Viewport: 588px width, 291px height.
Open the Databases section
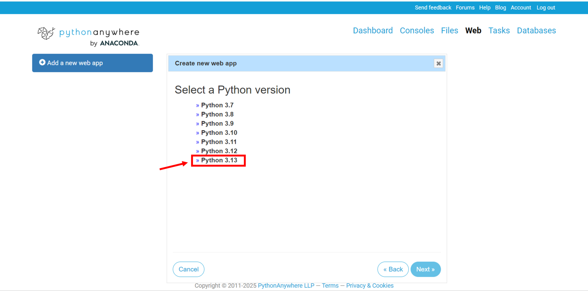coord(536,30)
